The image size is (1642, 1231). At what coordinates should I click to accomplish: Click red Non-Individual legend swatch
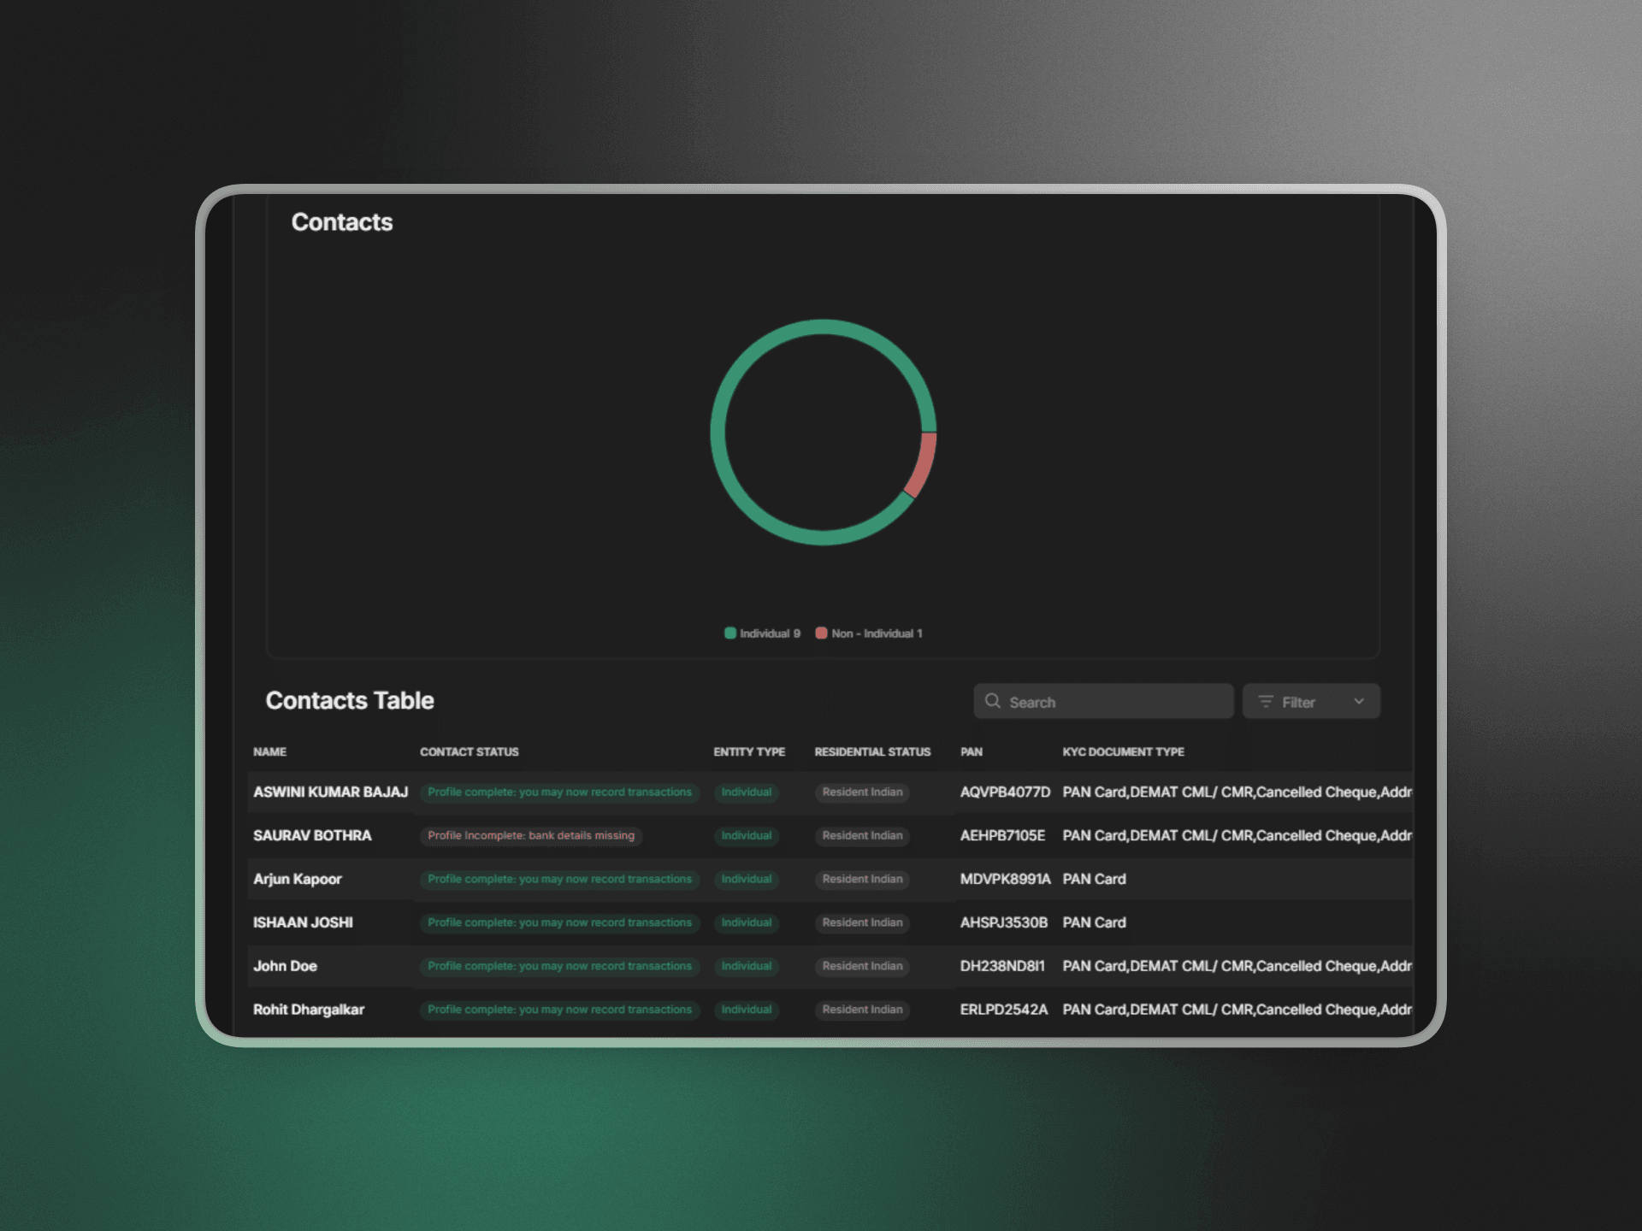pos(821,633)
